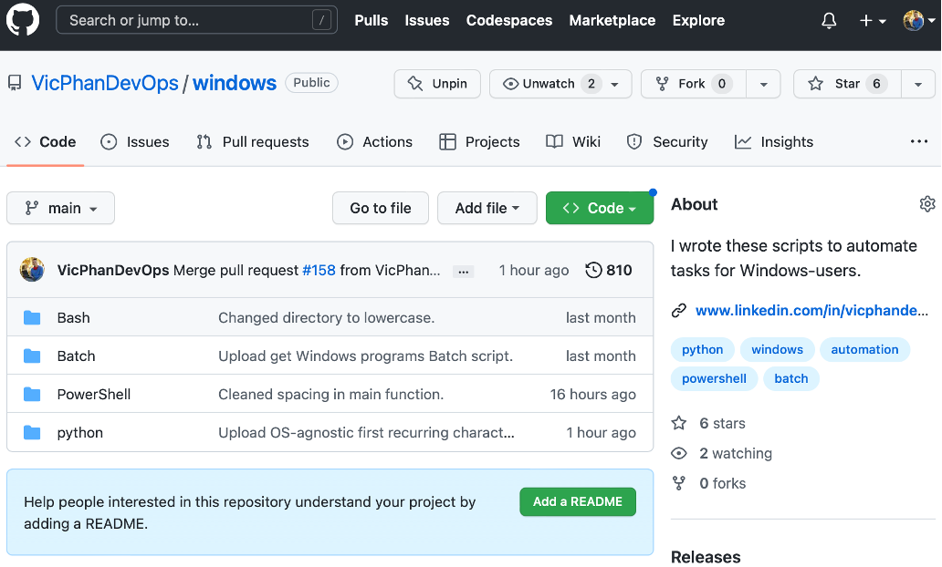
Task: Switch to the Code tab
Action: coord(45,142)
